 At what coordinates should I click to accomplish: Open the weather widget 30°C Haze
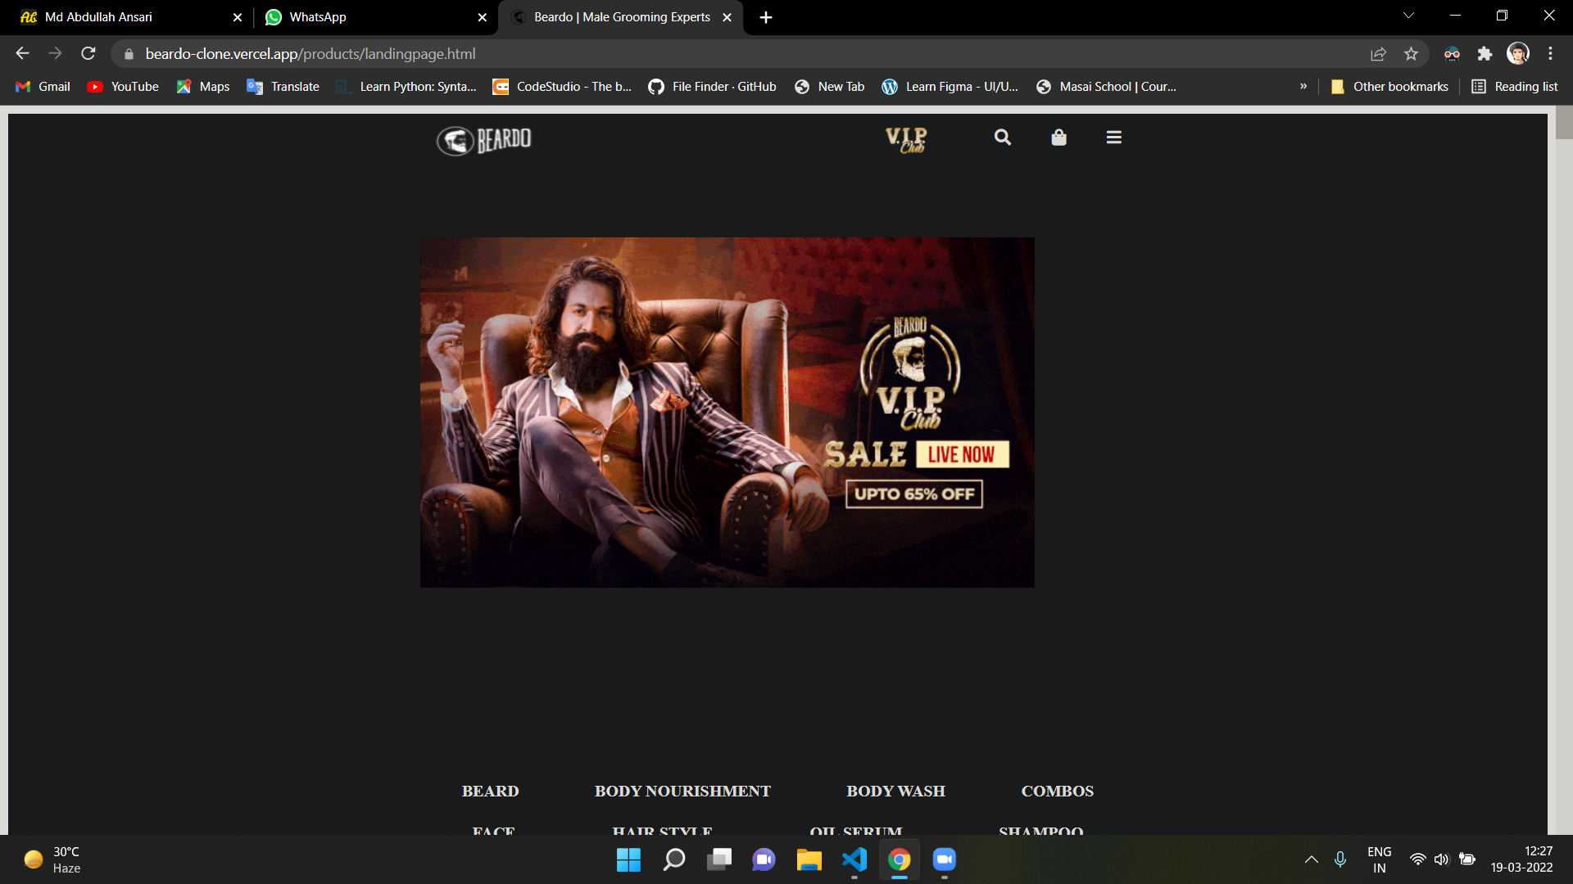coord(52,859)
